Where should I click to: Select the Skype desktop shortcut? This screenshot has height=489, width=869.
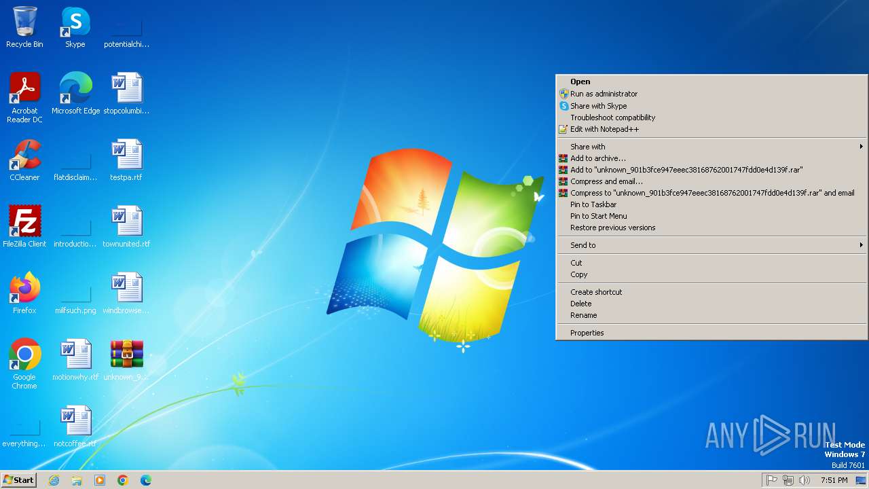pos(75,27)
